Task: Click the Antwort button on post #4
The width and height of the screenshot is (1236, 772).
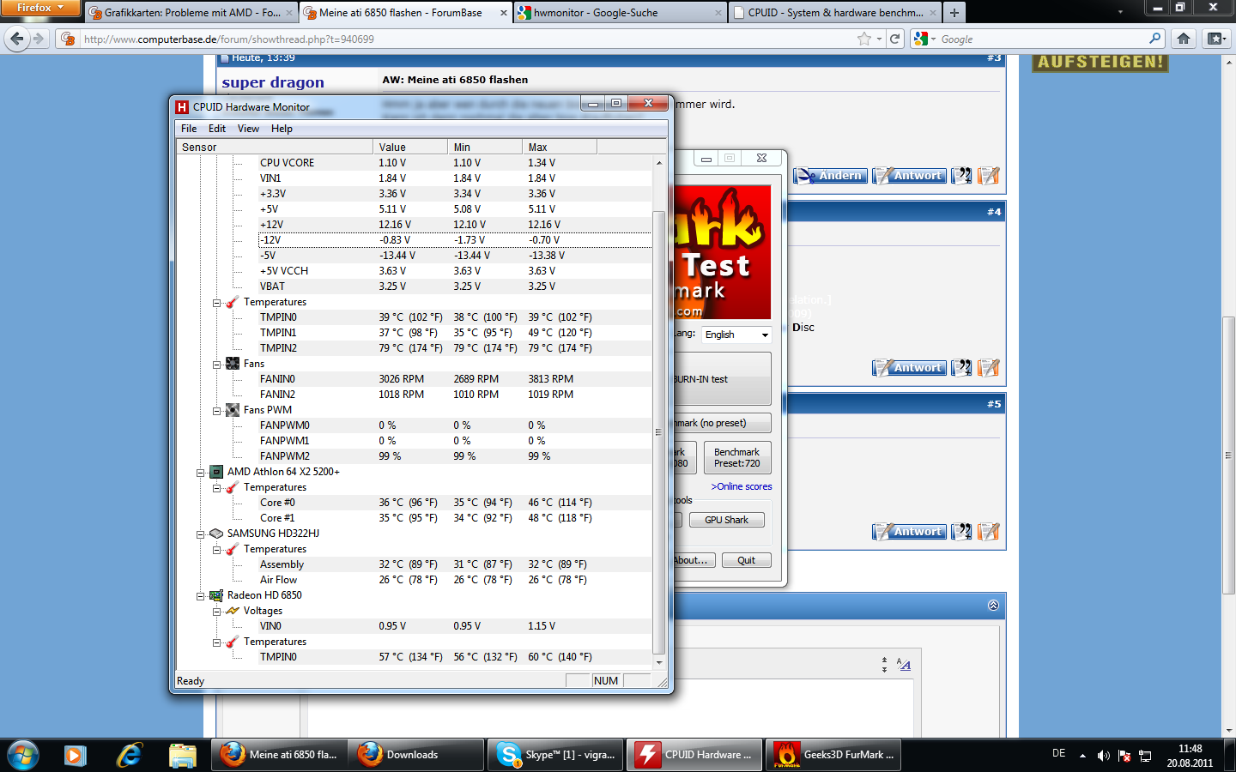Action: 909,368
